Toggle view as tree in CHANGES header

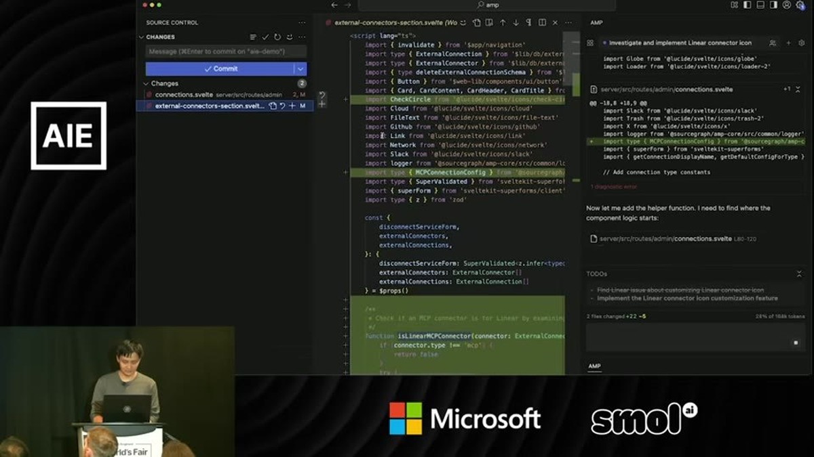pos(253,37)
